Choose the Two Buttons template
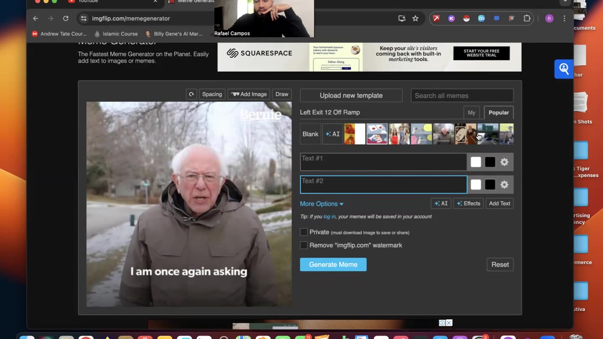 click(377, 134)
